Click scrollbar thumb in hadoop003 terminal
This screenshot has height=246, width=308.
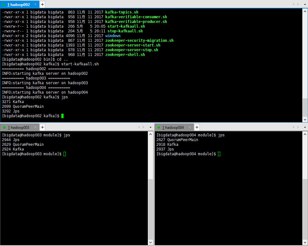[x=150, y=209]
